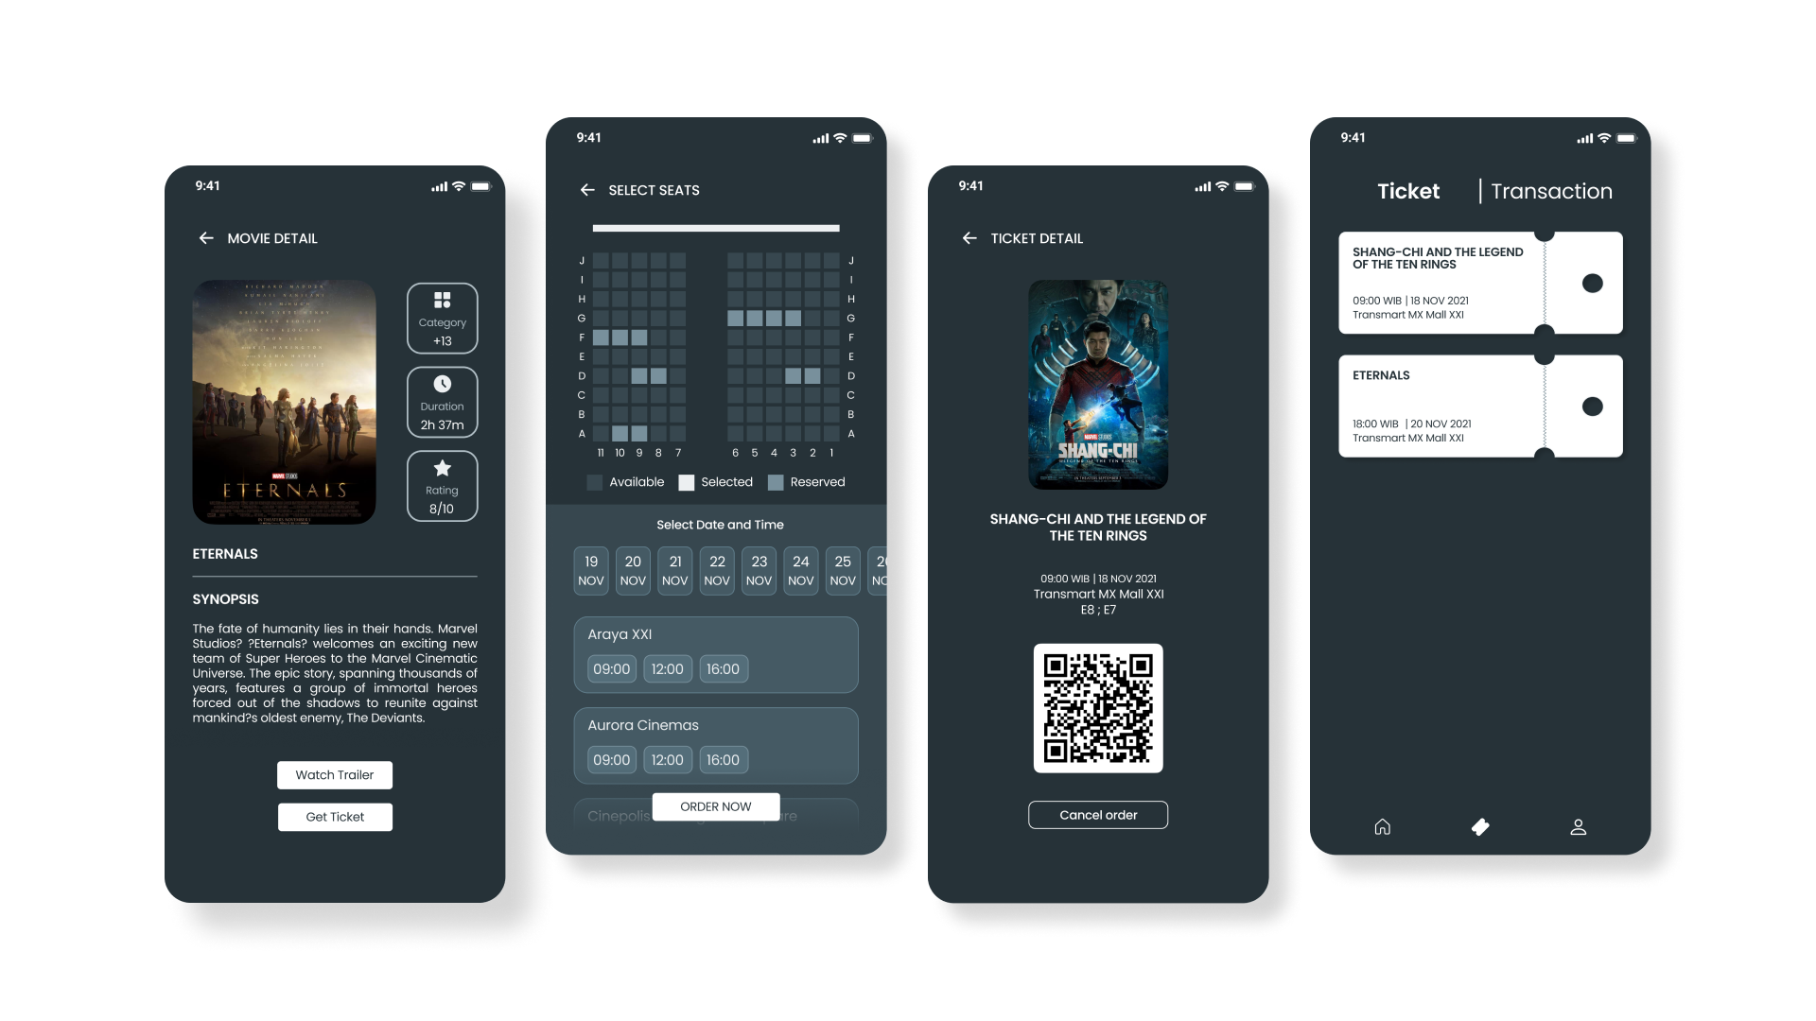Image resolution: width=1816 pixels, height=1021 pixels.
Task: Click the back arrow on Select Seats screen
Action: click(587, 189)
